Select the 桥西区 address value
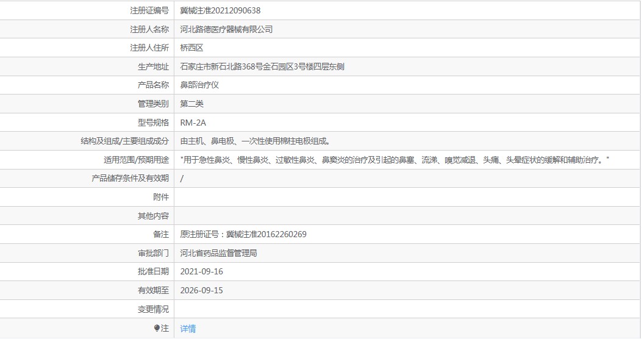The image size is (642, 339). click(191, 48)
